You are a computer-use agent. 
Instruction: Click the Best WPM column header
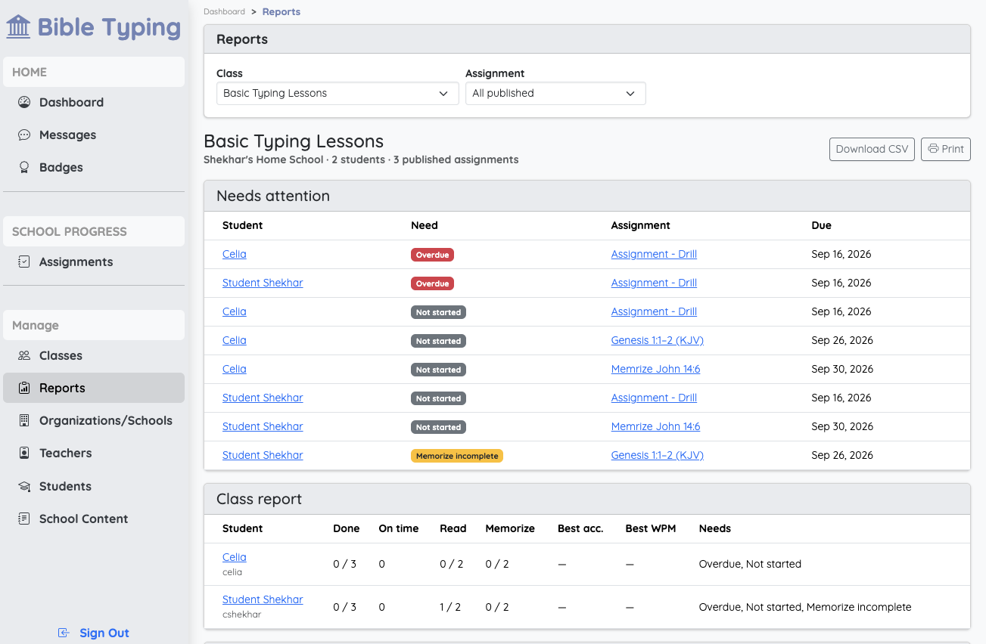tap(651, 528)
